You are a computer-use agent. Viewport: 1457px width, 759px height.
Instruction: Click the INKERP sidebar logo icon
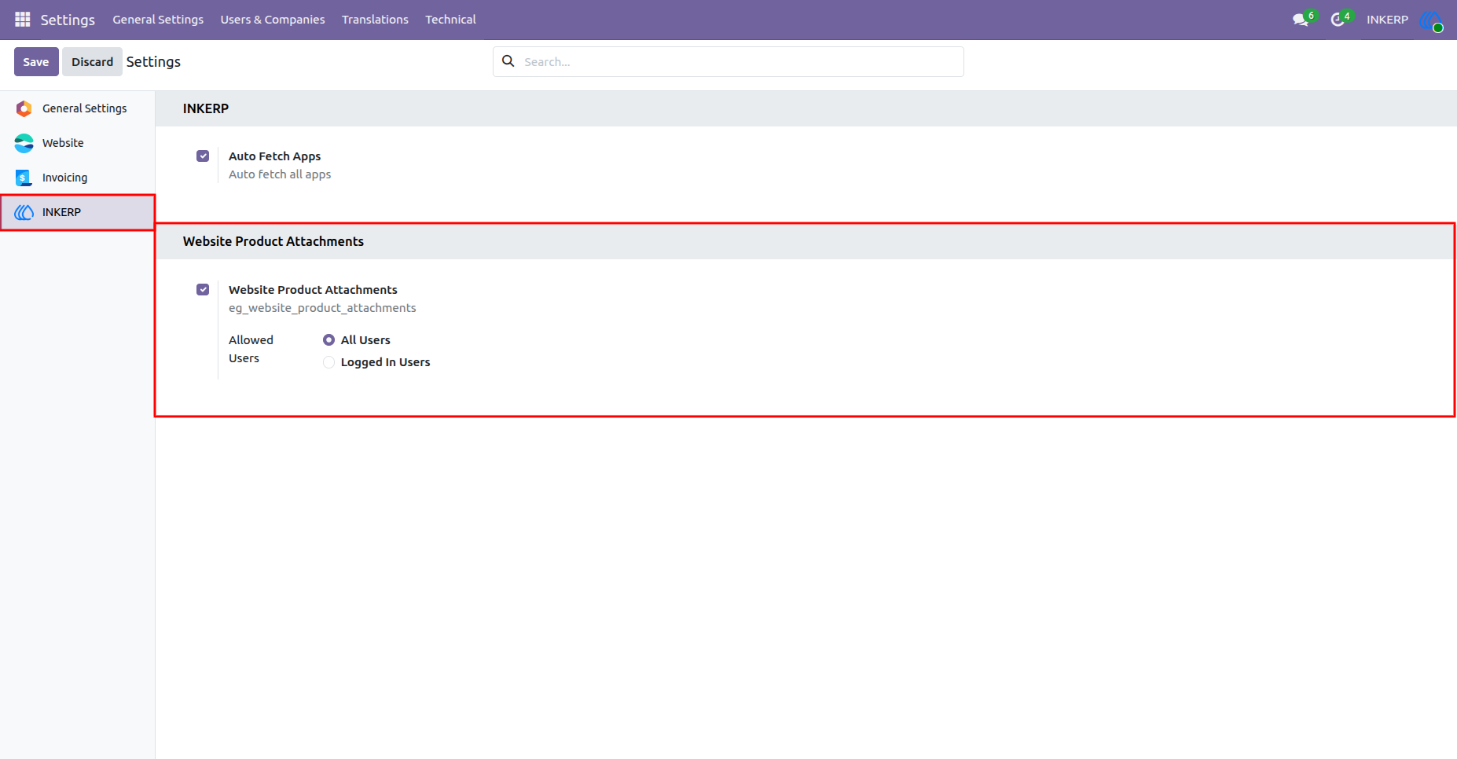(x=24, y=212)
